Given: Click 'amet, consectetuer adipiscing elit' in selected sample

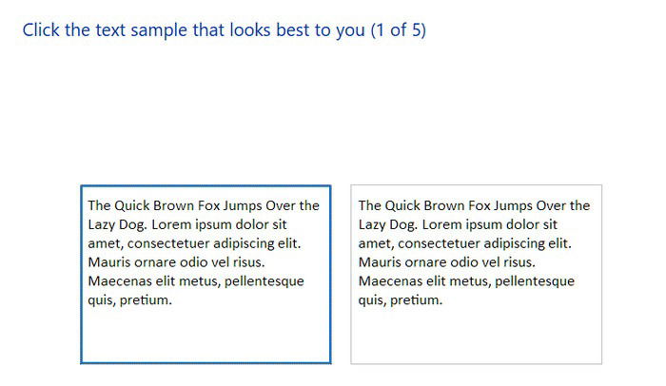Looking at the screenshot, I should pos(194,243).
